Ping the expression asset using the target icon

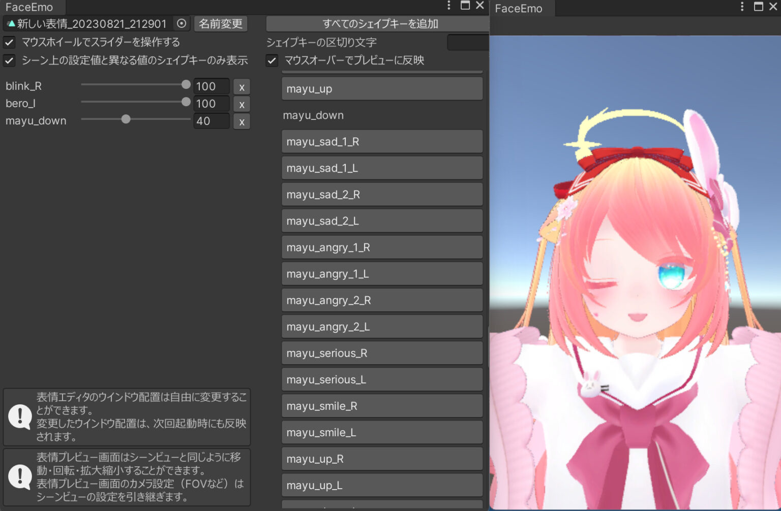(181, 23)
